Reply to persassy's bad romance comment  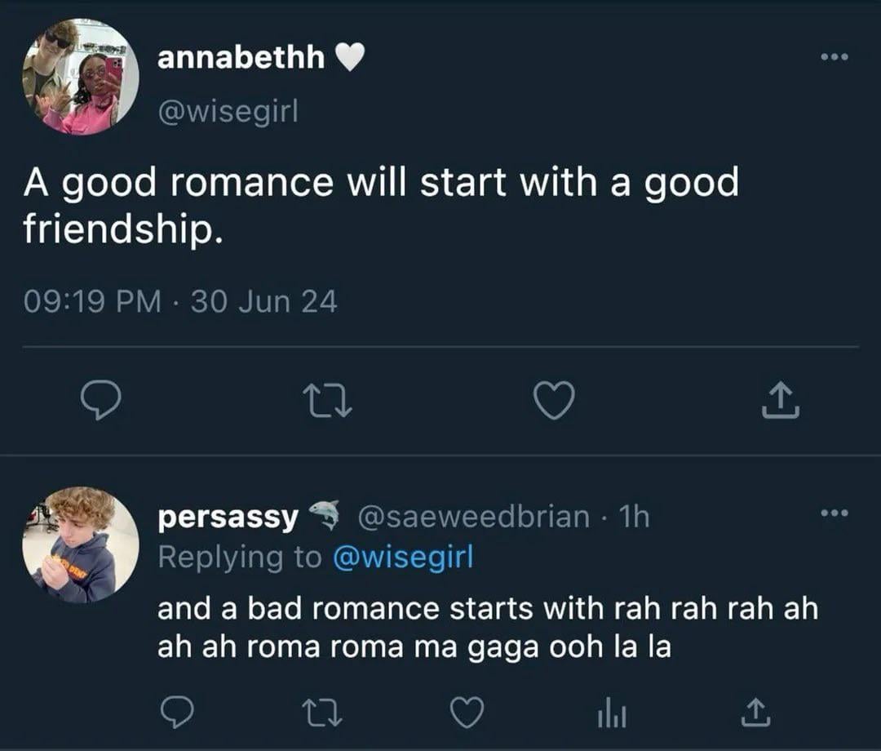[177, 712]
